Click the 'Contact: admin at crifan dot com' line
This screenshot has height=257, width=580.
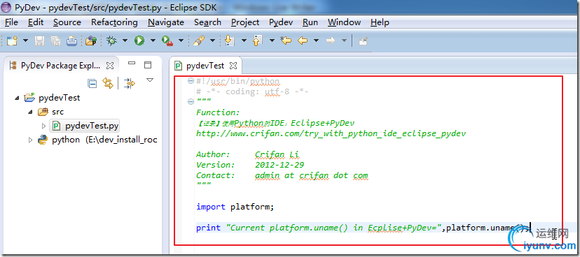point(282,175)
